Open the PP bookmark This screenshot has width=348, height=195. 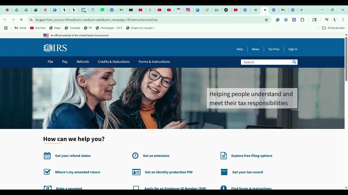coord(88,28)
